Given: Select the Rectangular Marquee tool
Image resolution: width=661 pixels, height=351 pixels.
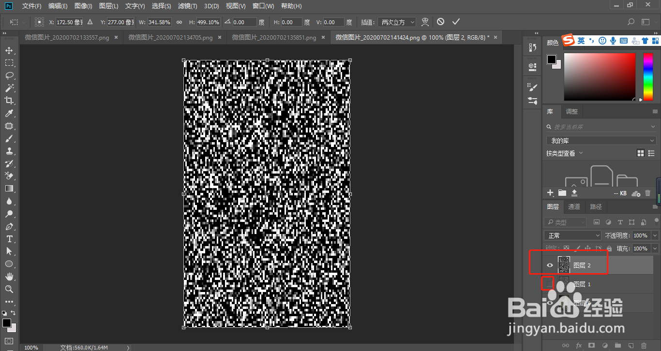Looking at the screenshot, I should tap(9, 63).
